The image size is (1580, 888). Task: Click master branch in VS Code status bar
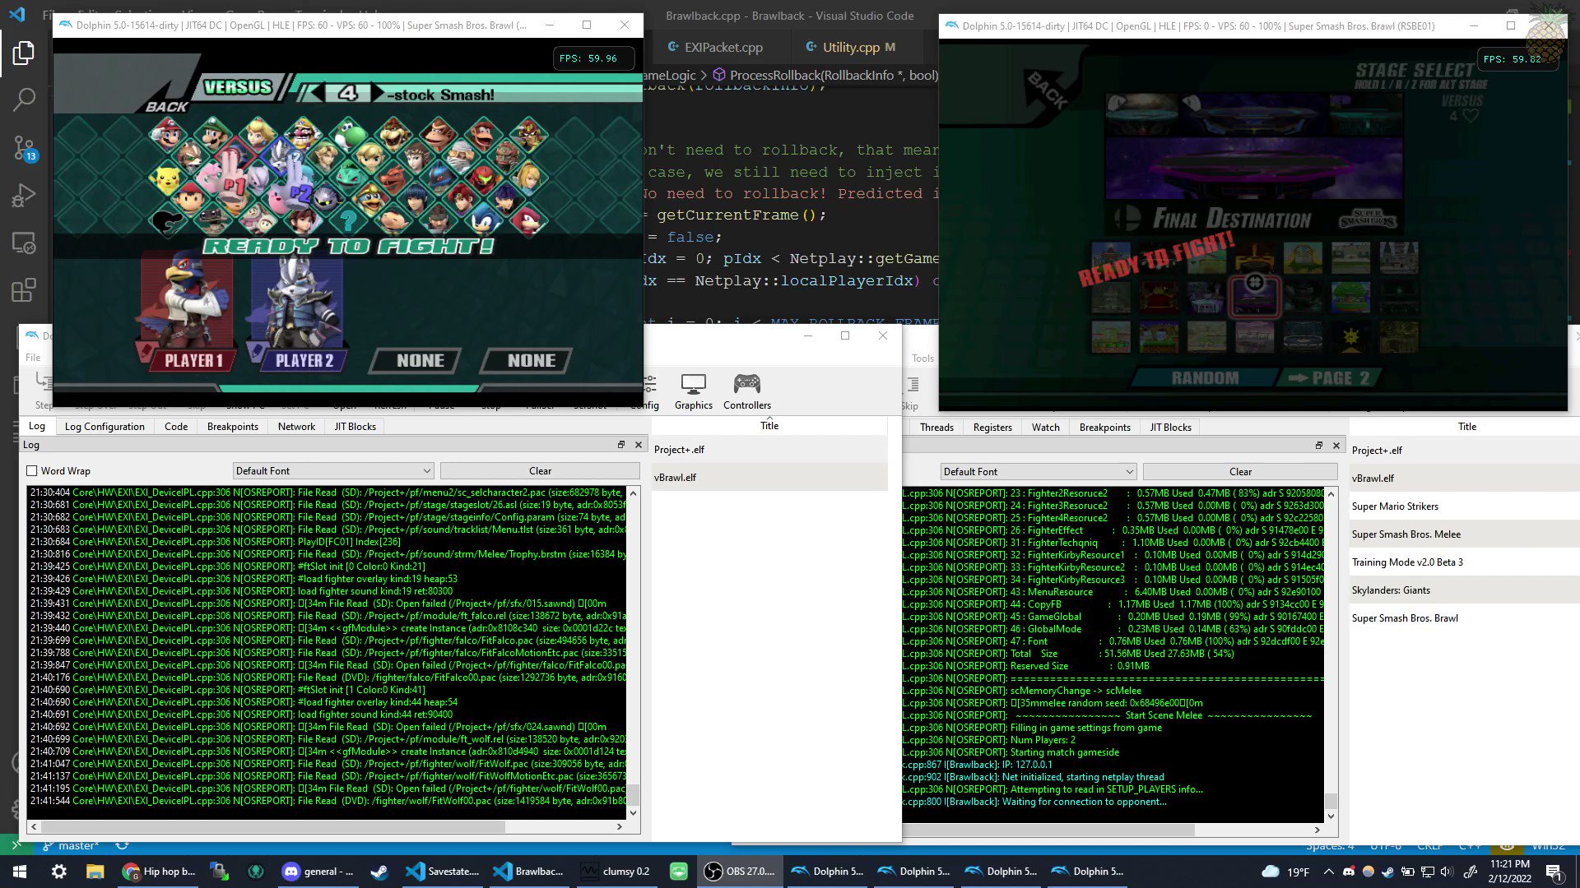[71, 845]
